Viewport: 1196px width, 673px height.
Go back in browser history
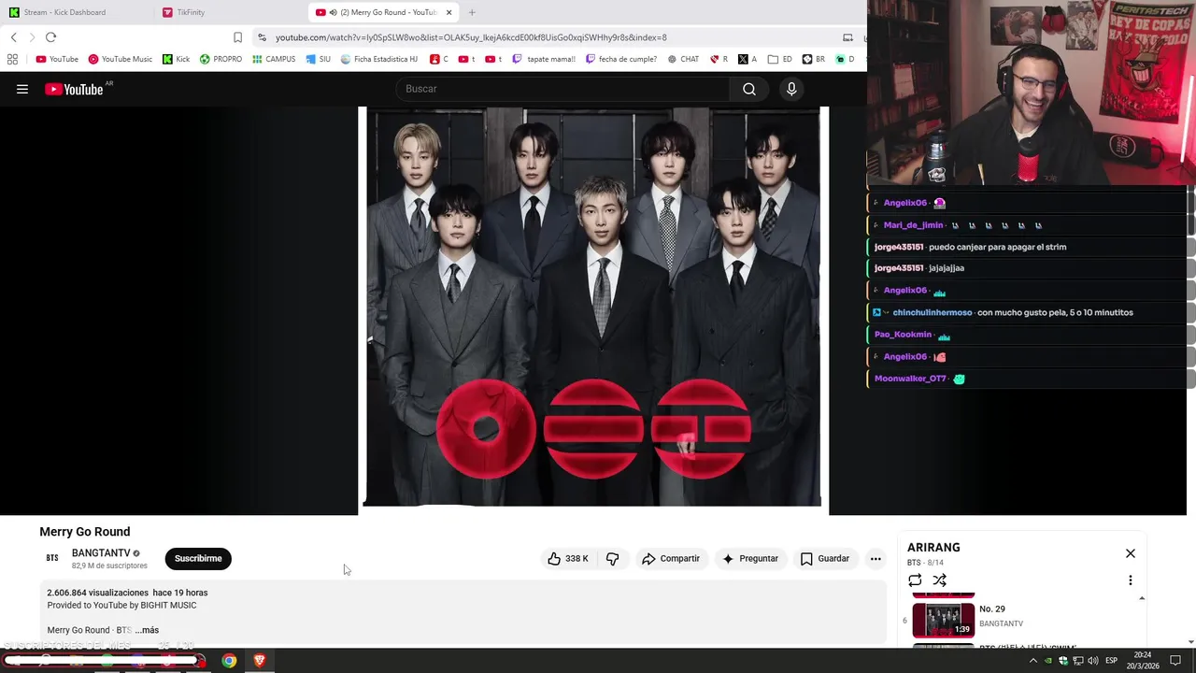[x=13, y=37]
